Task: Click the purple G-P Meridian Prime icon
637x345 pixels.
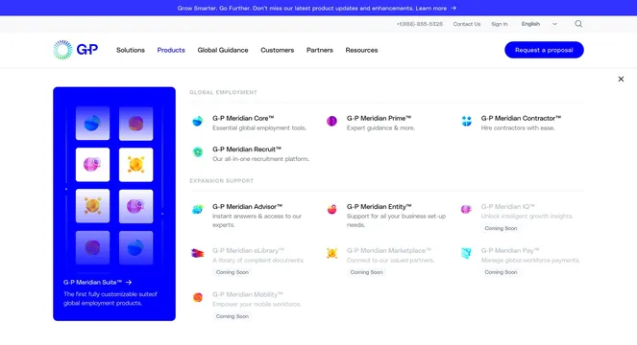Action: tap(331, 121)
